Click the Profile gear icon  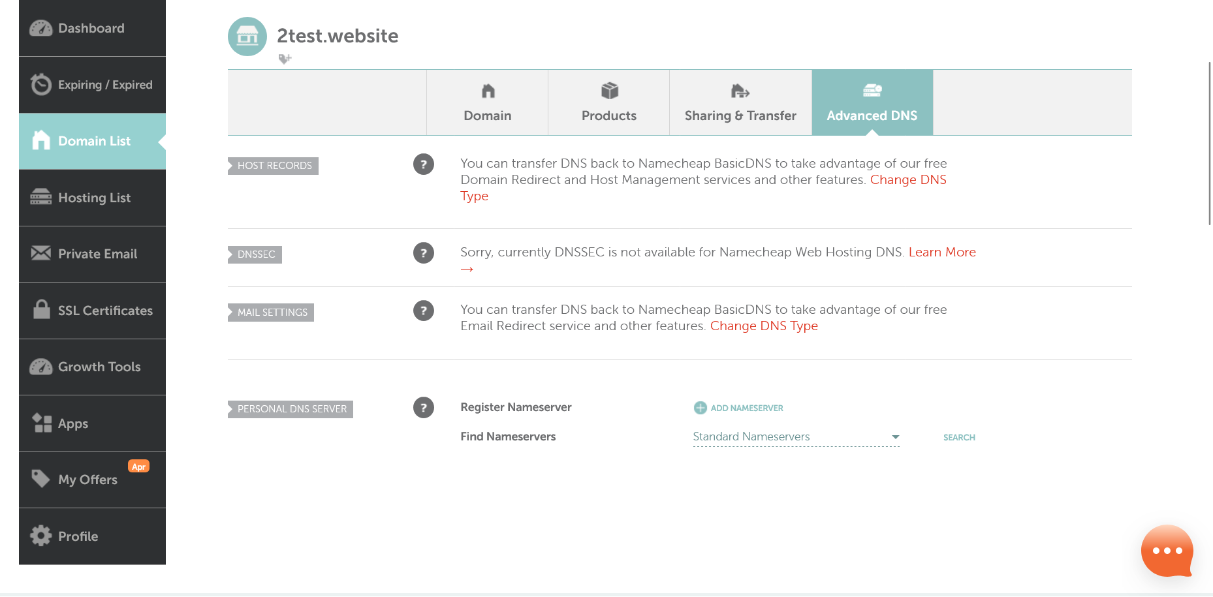[40, 536]
